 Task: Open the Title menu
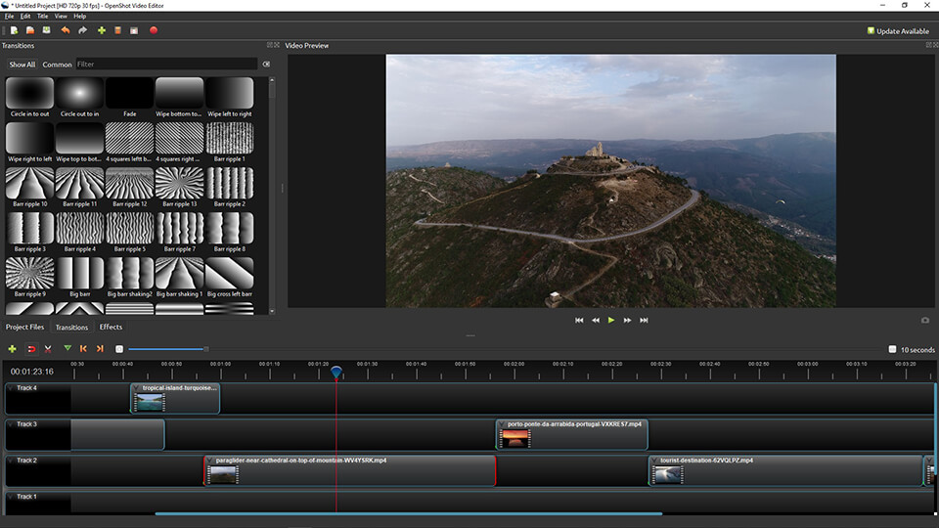(42, 17)
